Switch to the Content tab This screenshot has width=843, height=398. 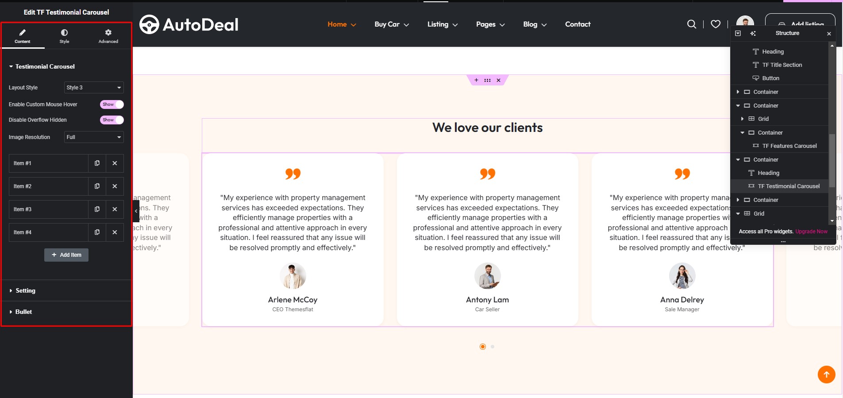point(23,36)
